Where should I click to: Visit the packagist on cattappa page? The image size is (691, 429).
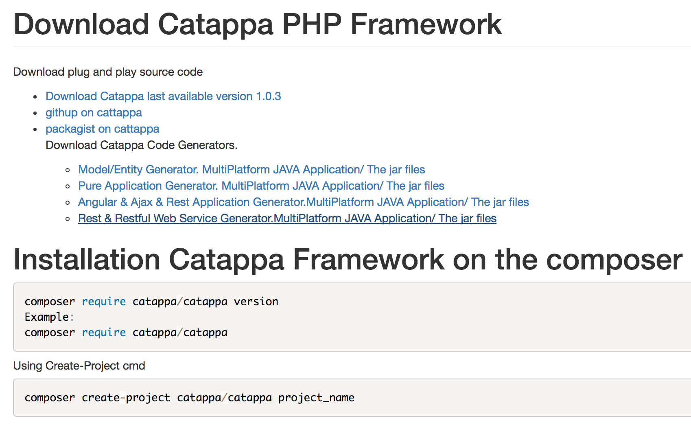(102, 129)
